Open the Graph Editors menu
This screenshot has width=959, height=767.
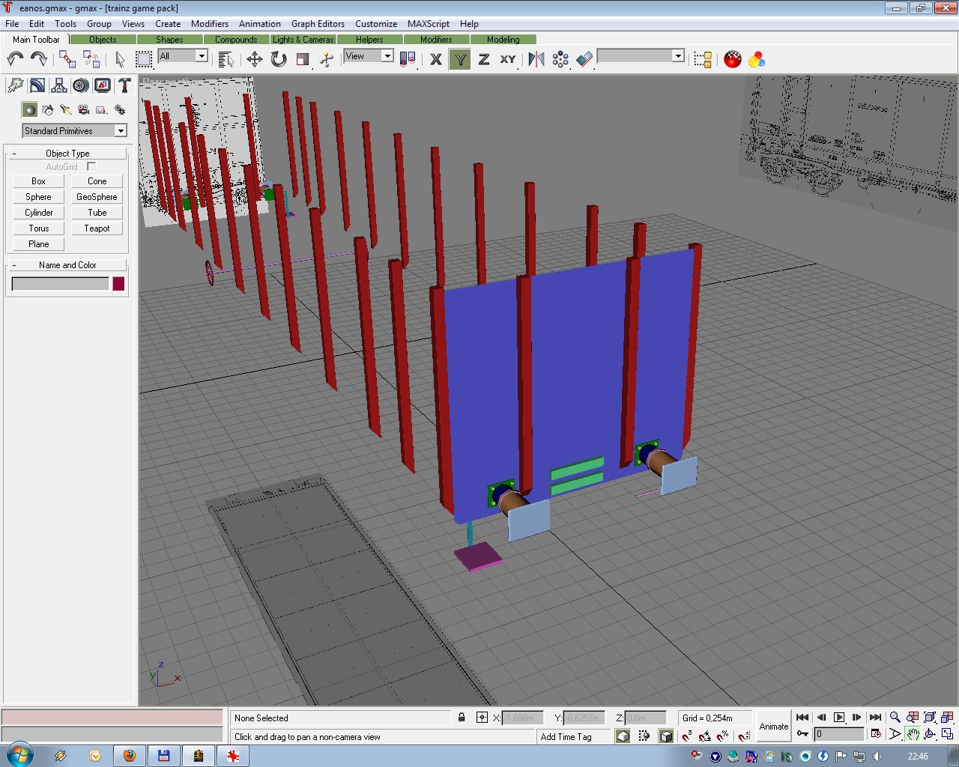tap(318, 24)
